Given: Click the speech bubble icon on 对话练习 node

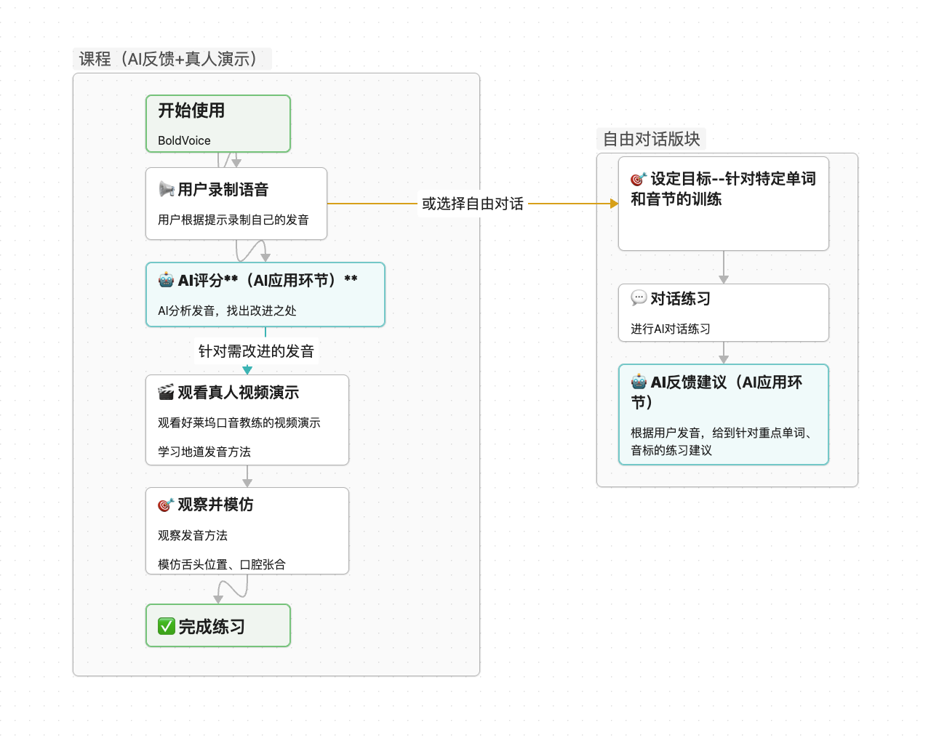Looking at the screenshot, I should tap(638, 298).
